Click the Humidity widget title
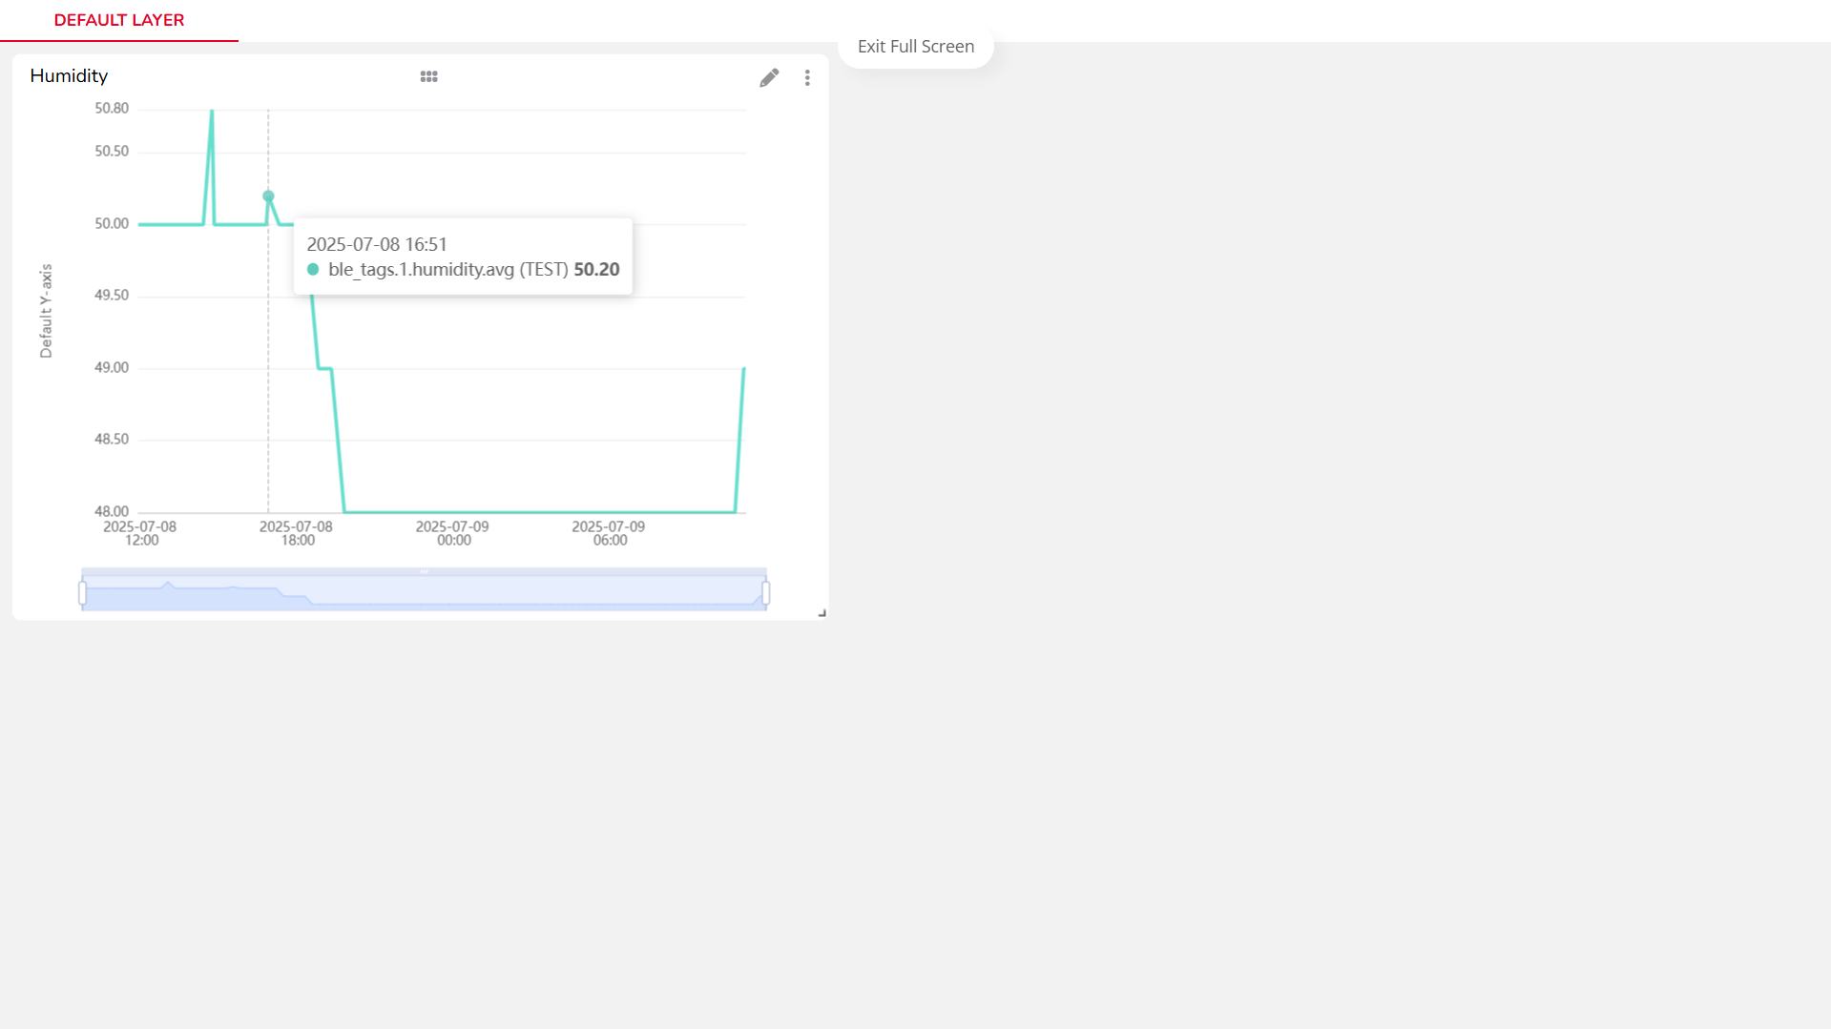Screen dimensions: 1831x1029 tap(69, 76)
